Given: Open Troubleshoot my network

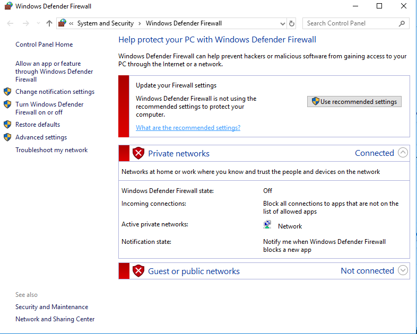Looking at the screenshot, I should [51, 150].
